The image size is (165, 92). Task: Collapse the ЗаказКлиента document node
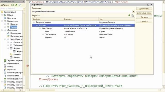point(5,39)
